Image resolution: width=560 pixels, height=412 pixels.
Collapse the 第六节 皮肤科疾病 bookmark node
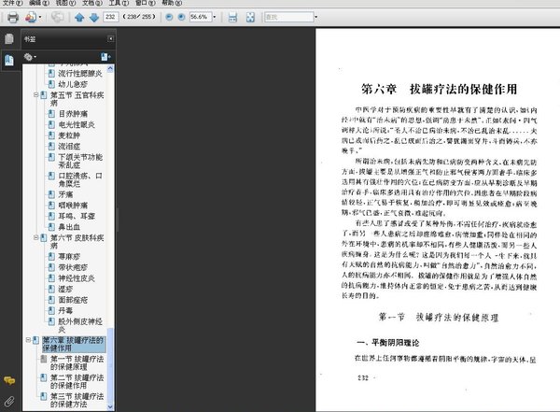(x=36, y=237)
